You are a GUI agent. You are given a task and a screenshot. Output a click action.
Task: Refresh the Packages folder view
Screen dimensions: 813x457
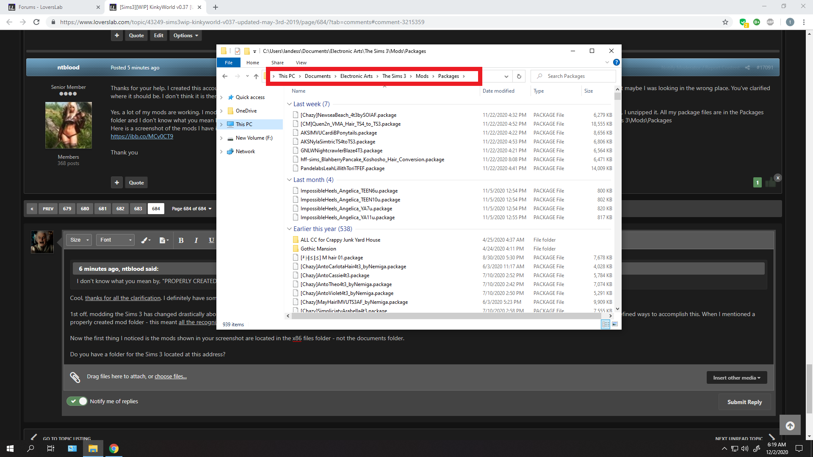(519, 76)
